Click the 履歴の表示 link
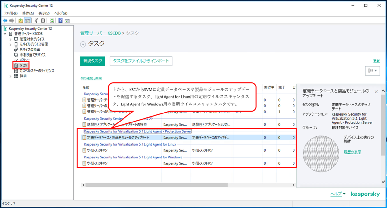Image resolution: width=387 pixels, height=208 pixels. (x=352, y=152)
